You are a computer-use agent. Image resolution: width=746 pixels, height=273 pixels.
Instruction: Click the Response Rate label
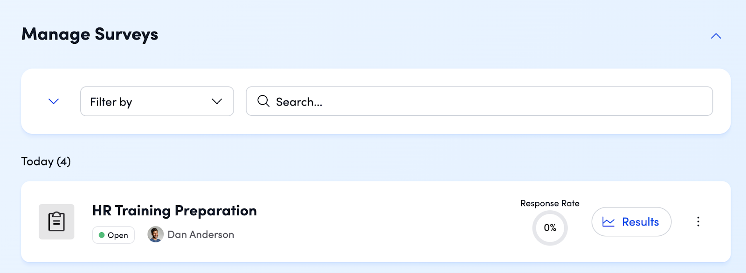(x=550, y=203)
